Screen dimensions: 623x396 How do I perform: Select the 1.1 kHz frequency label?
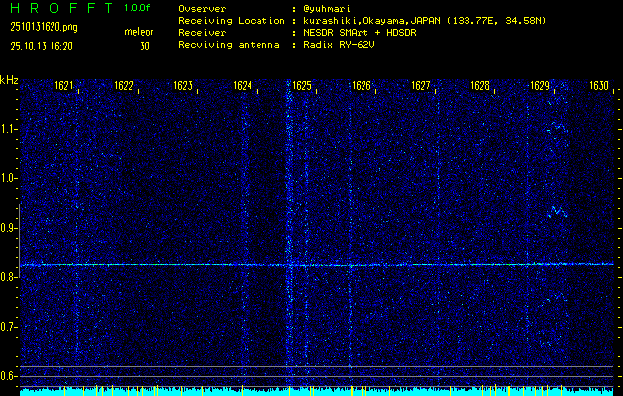click(8, 129)
